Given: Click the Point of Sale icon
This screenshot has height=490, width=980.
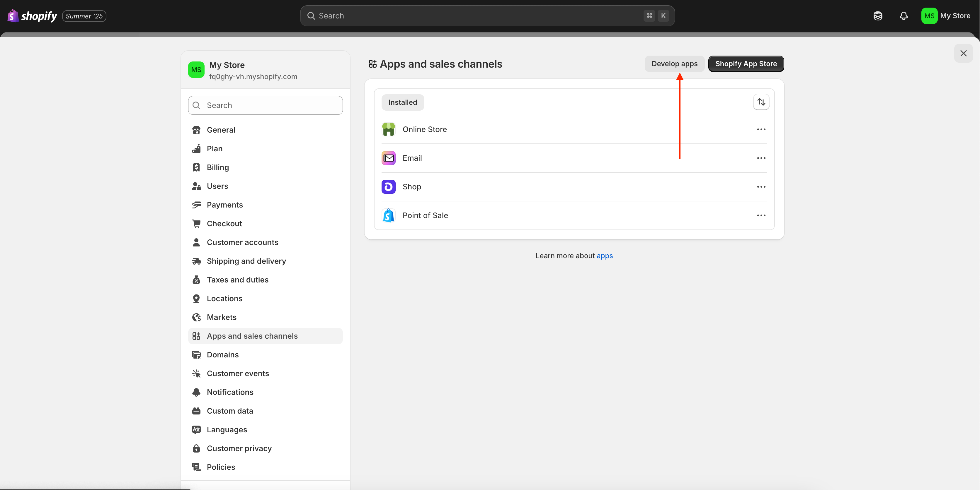Looking at the screenshot, I should pos(388,215).
